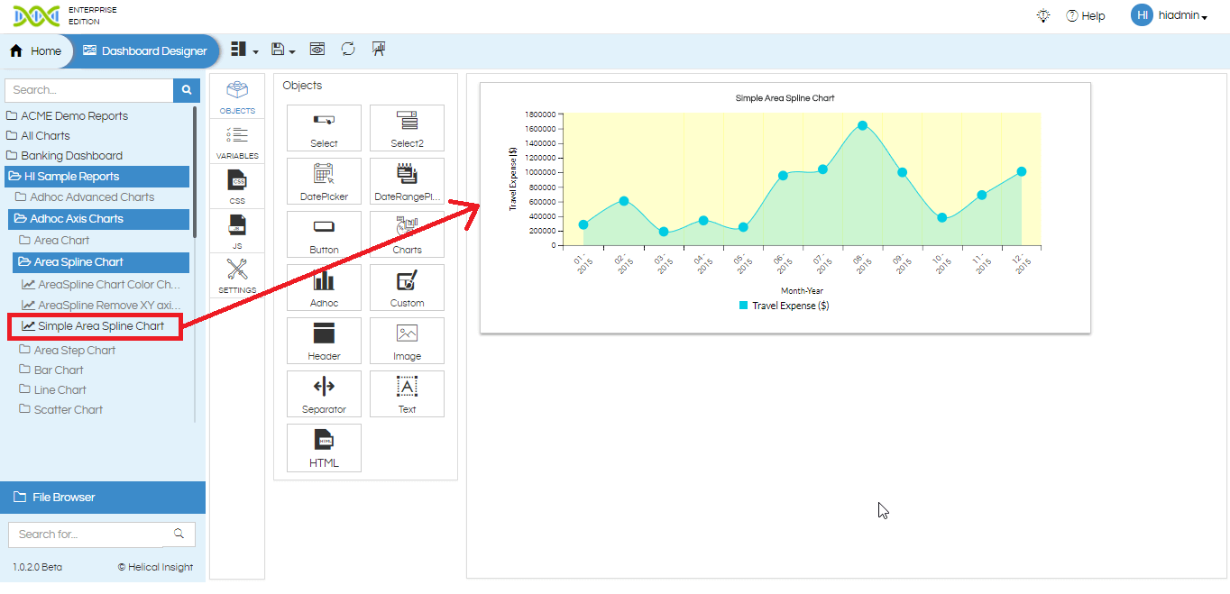This screenshot has width=1230, height=594.
Task: Toggle Travel Expense ($) legend entry
Action: coord(784,306)
